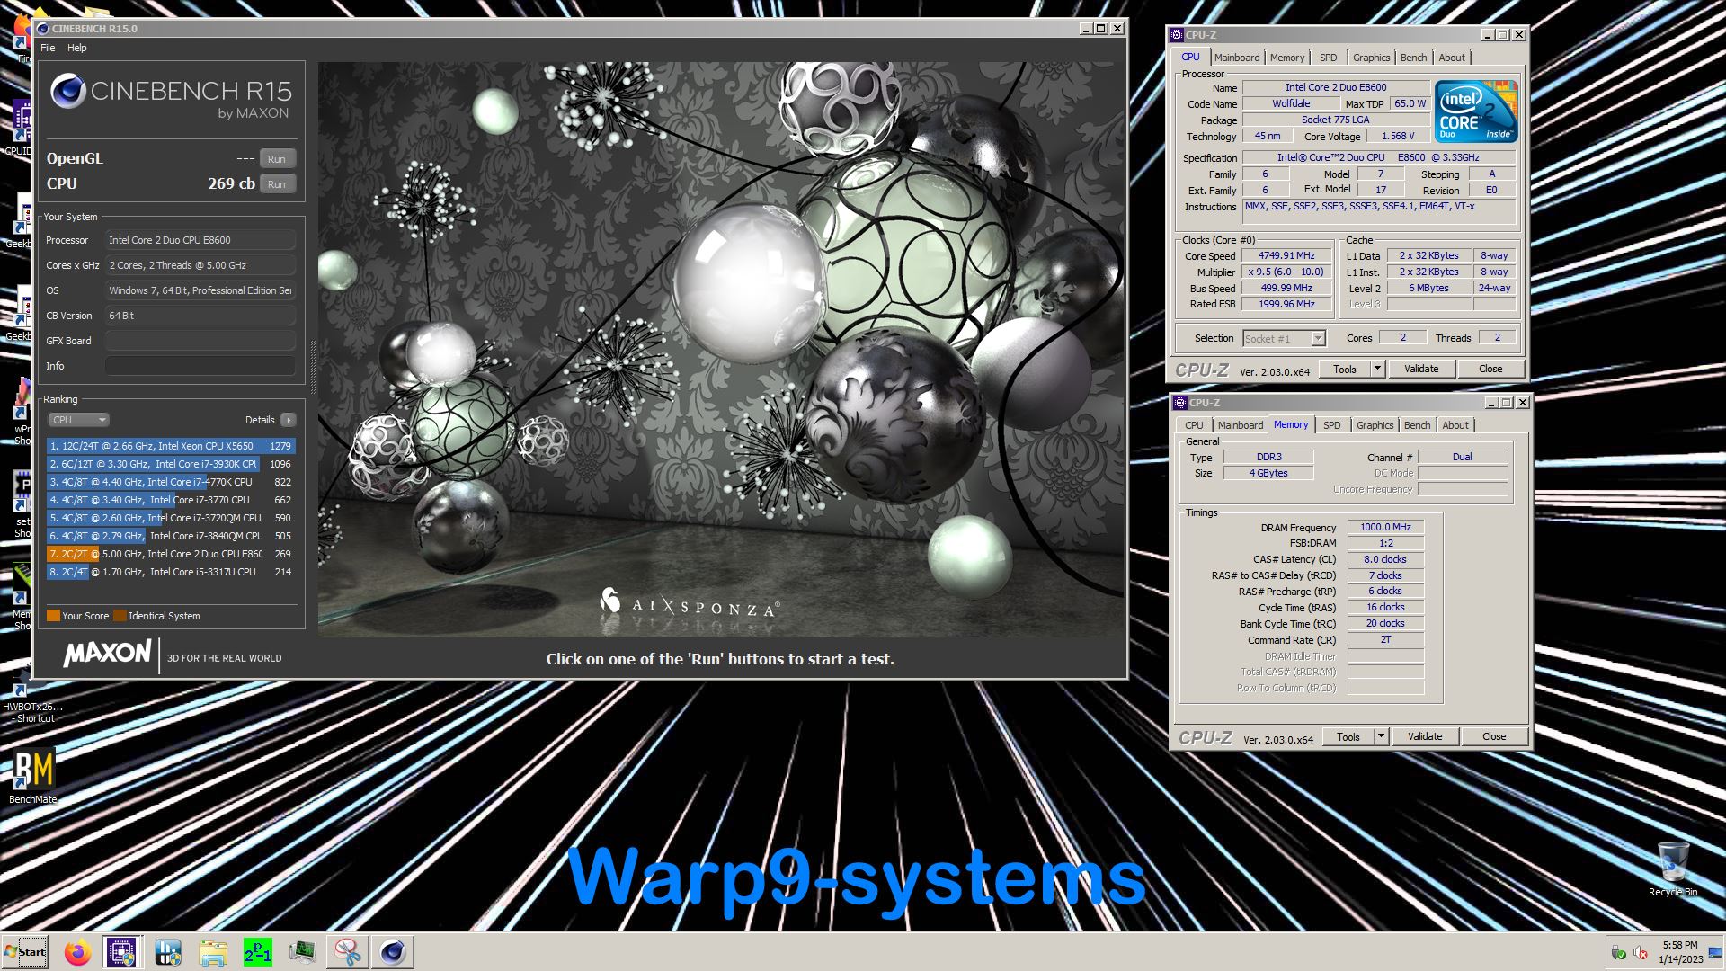Click the Show Desktop icon in tray
This screenshot has width=1726, height=971.
(x=1715, y=953)
